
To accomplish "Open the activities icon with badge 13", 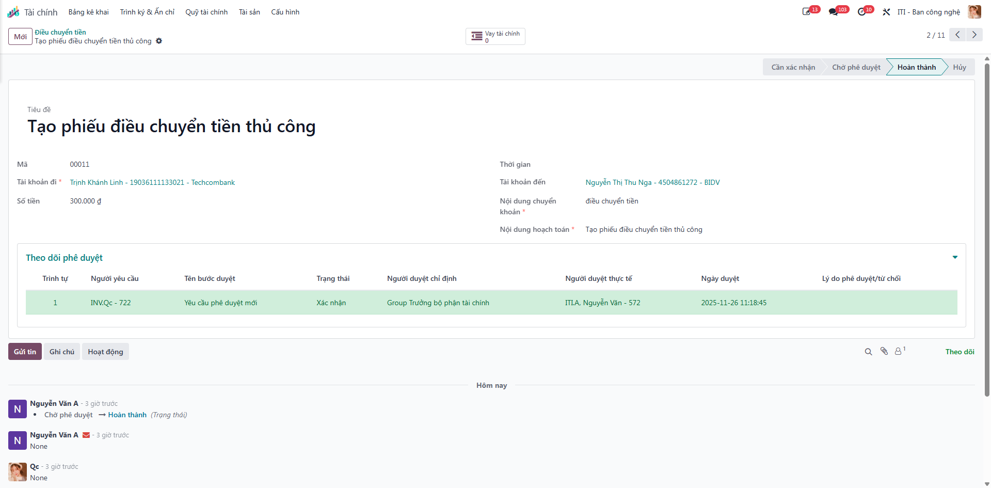I will tap(807, 12).
